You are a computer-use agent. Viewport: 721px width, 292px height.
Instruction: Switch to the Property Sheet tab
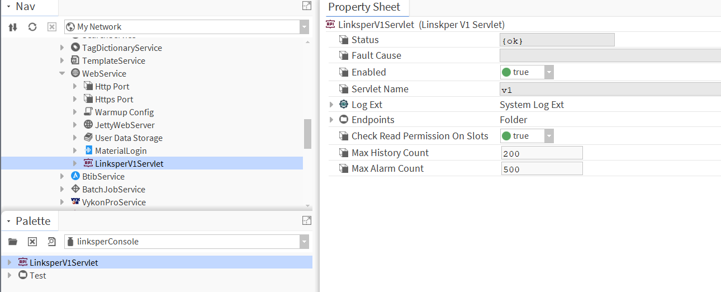364,7
